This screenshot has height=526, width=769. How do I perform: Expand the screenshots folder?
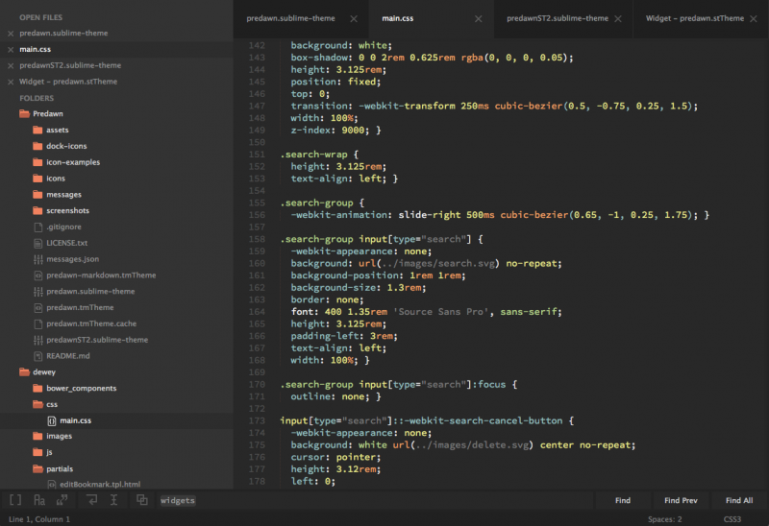(37, 210)
